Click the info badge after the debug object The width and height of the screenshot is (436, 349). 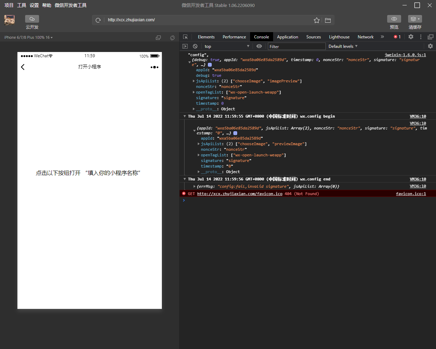tap(210, 65)
